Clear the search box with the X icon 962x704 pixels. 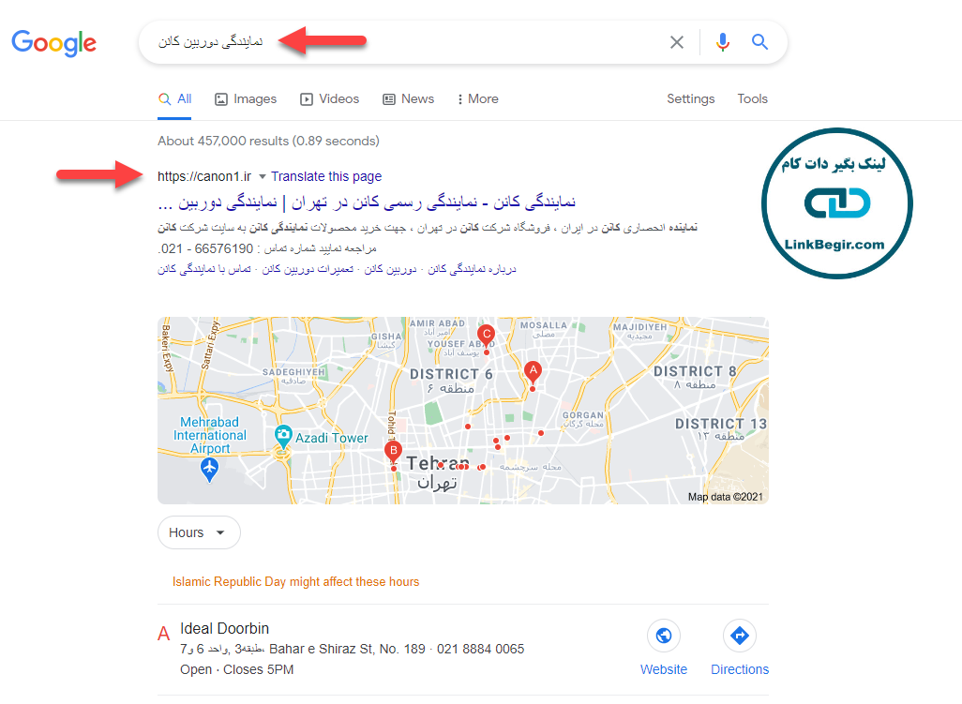tap(677, 41)
